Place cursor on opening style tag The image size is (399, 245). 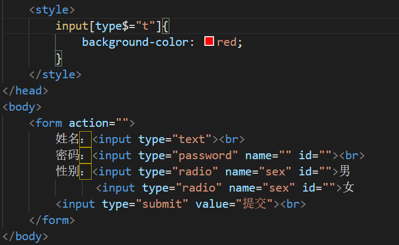[x=52, y=10]
